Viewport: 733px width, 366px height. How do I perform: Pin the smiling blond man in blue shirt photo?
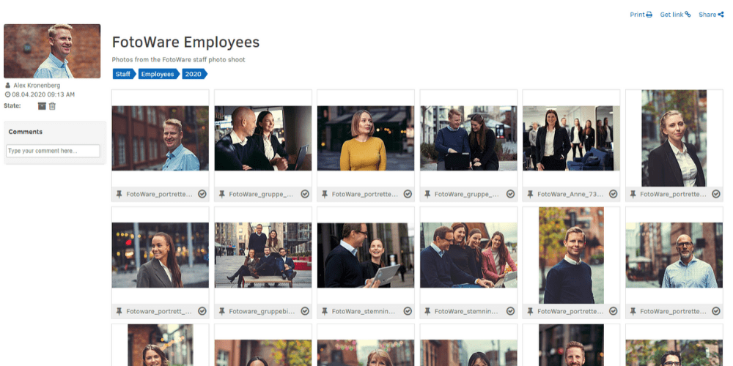click(x=119, y=194)
